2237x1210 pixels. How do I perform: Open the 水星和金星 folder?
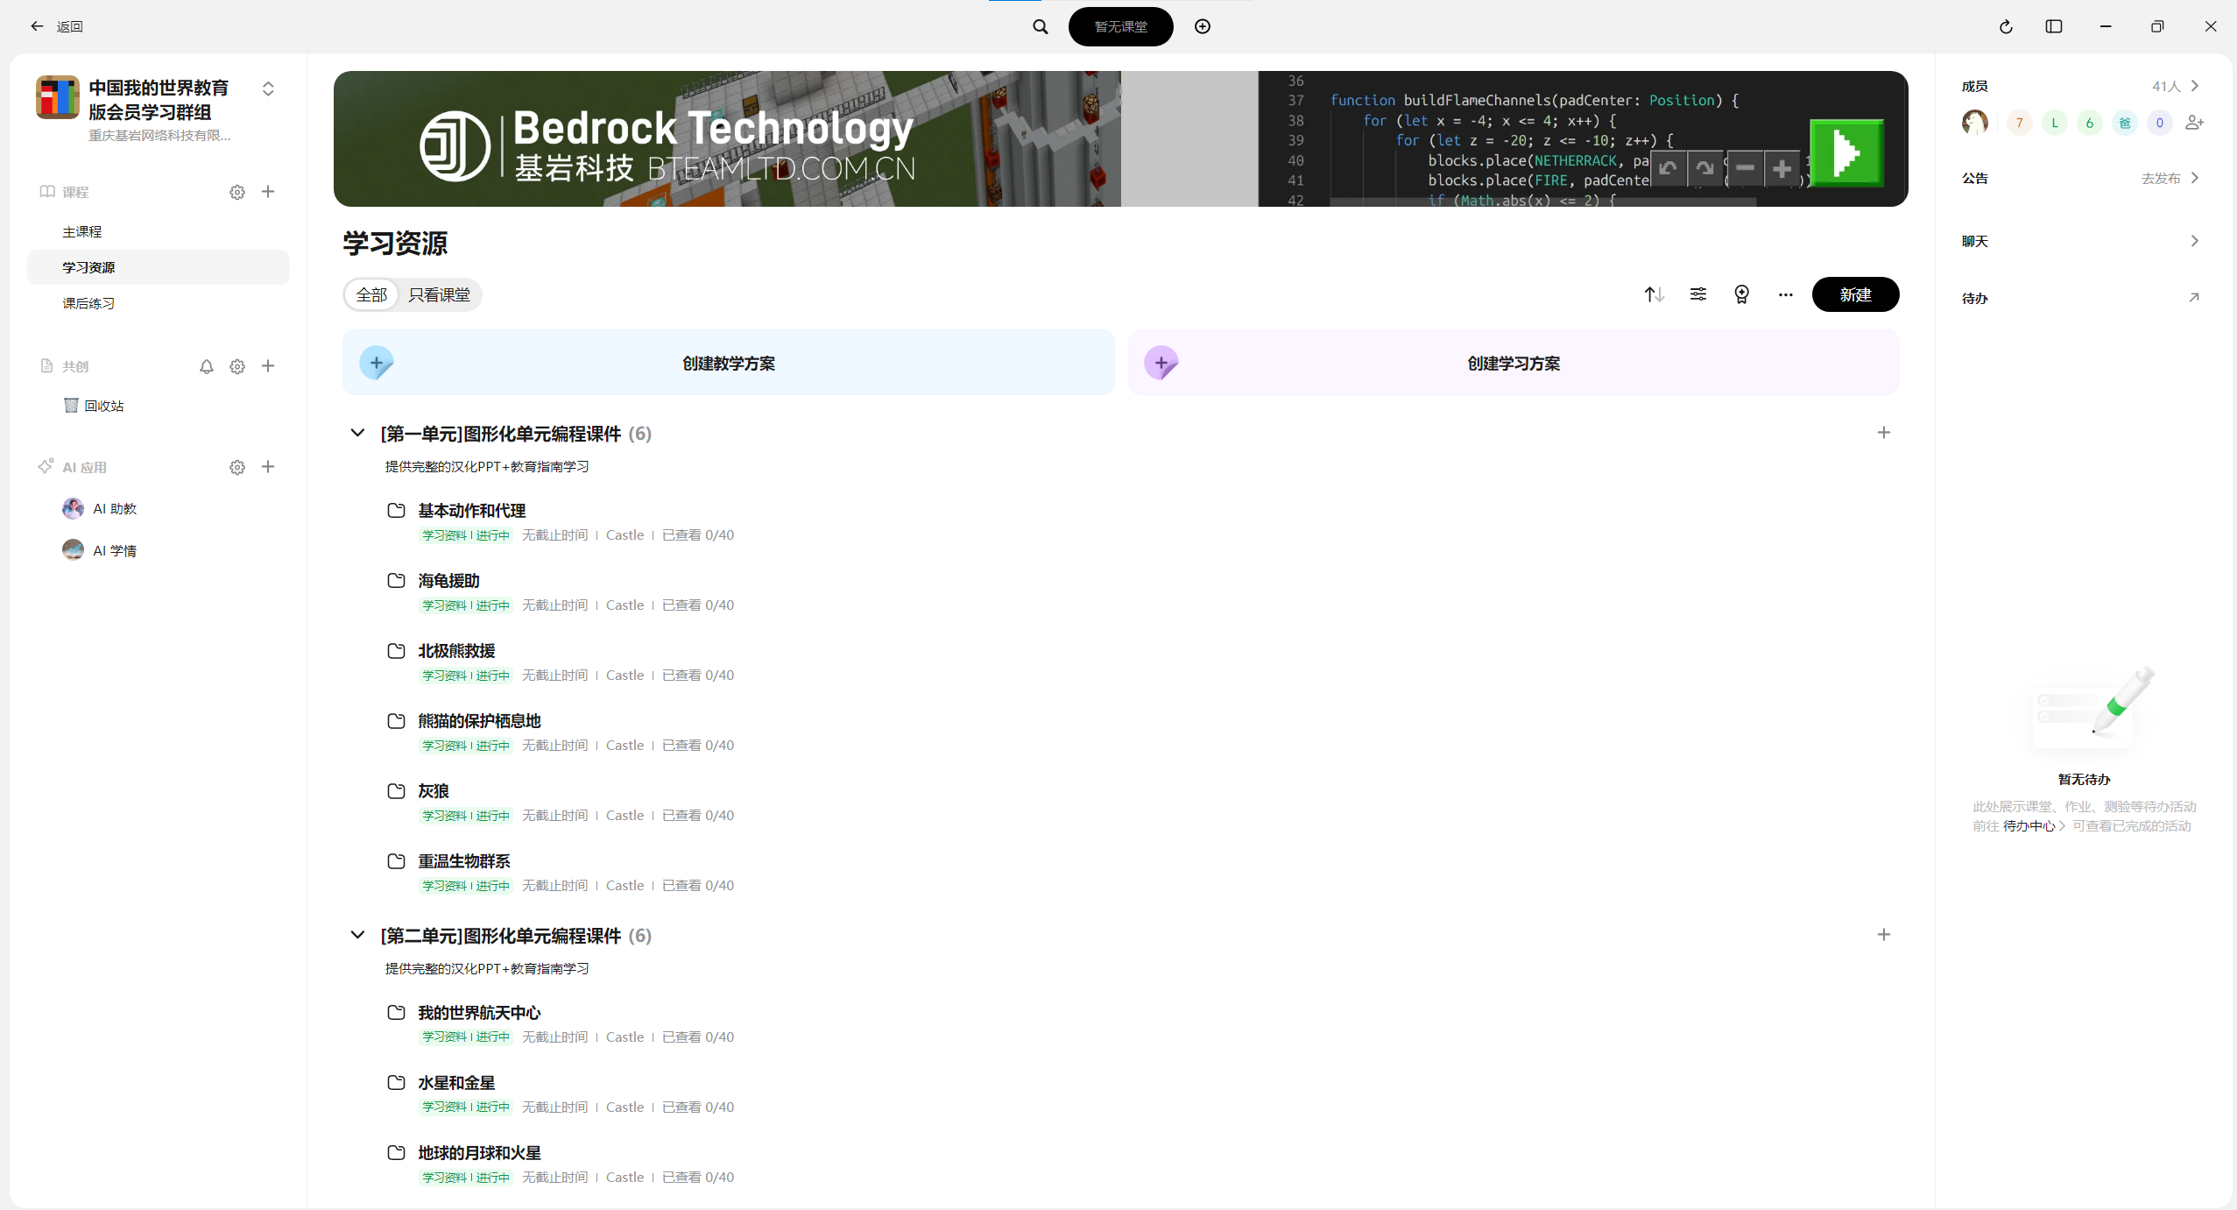(x=456, y=1083)
